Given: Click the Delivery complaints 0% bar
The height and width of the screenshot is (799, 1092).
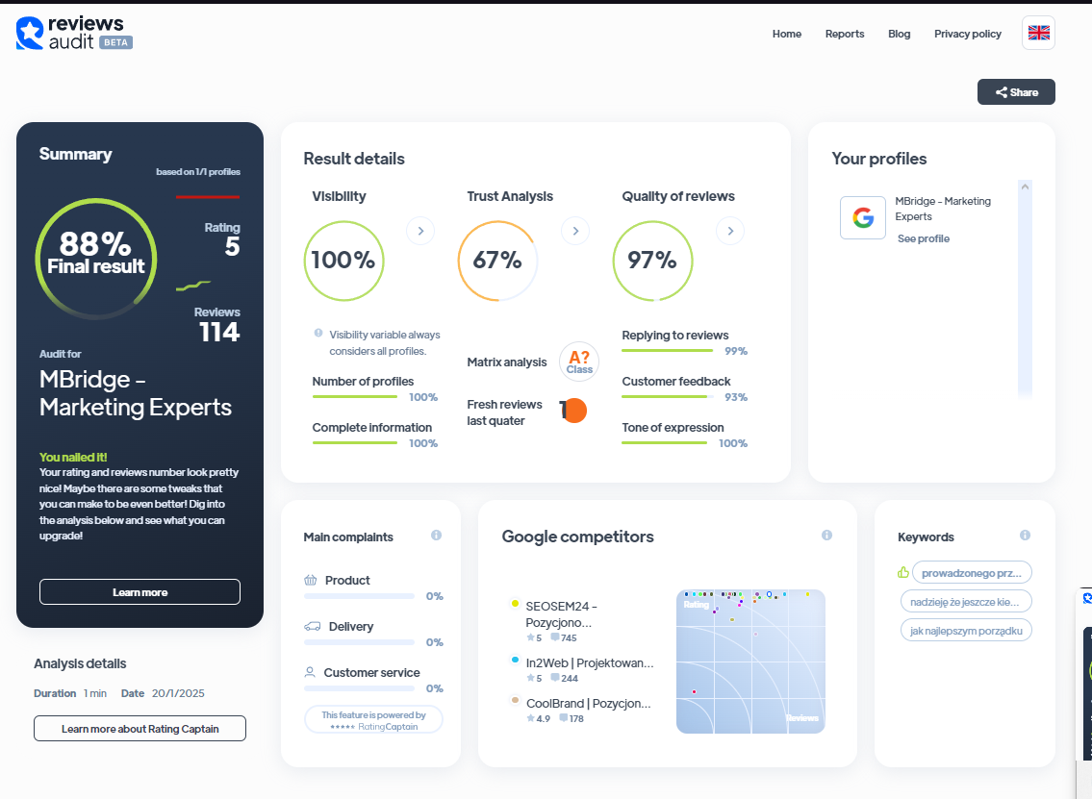Looking at the screenshot, I should 360,642.
